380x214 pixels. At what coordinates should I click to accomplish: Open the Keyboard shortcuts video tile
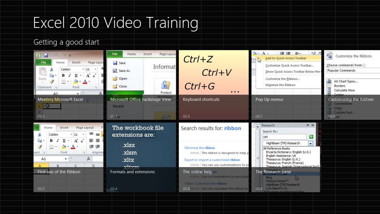click(x=214, y=85)
